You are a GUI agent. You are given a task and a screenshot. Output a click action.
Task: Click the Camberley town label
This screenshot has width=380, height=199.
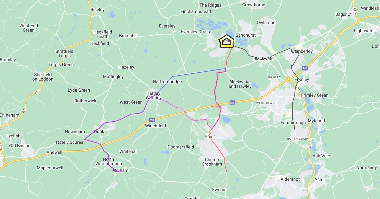302,51
